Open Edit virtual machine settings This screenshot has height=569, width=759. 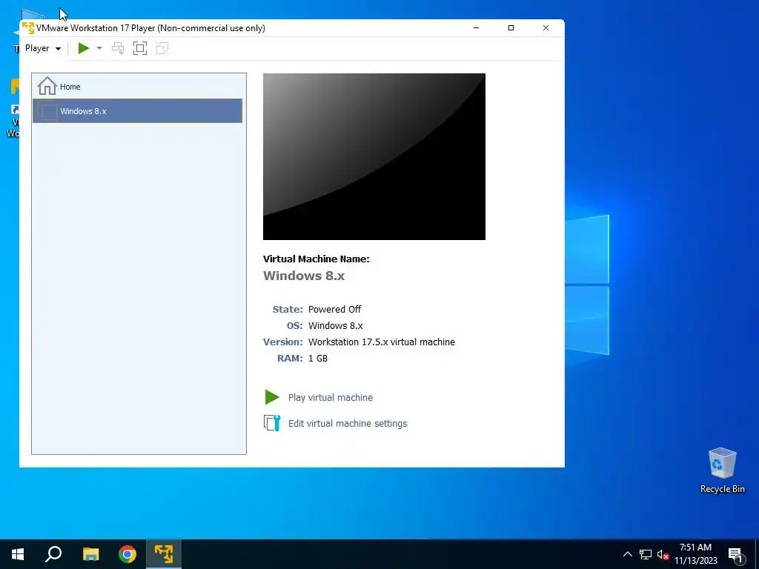[x=348, y=423]
